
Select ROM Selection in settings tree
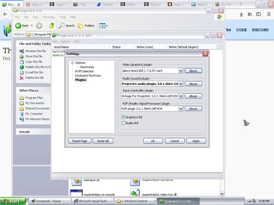(x=84, y=71)
